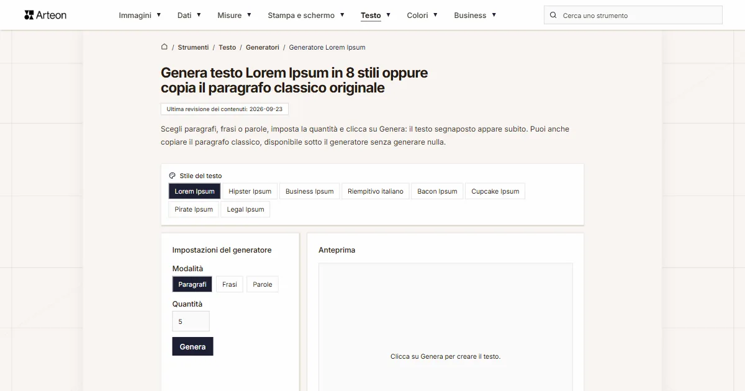This screenshot has height=391, width=745.
Task: Click the Genera button
Action: 192,346
